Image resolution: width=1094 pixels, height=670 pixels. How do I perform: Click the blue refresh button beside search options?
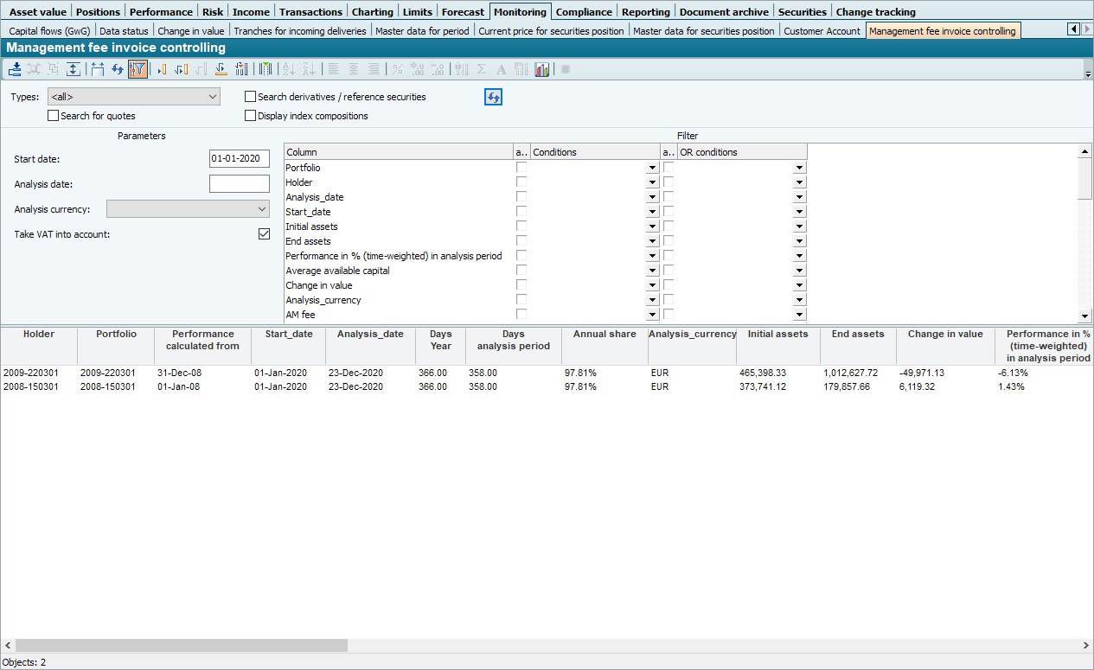tap(493, 97)
